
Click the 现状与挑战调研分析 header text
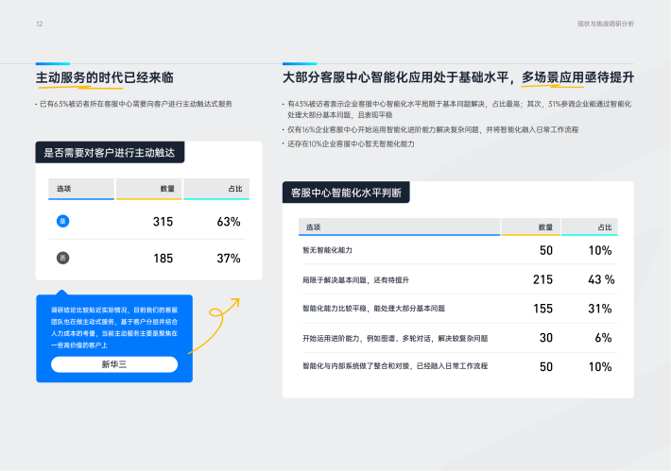606,24
